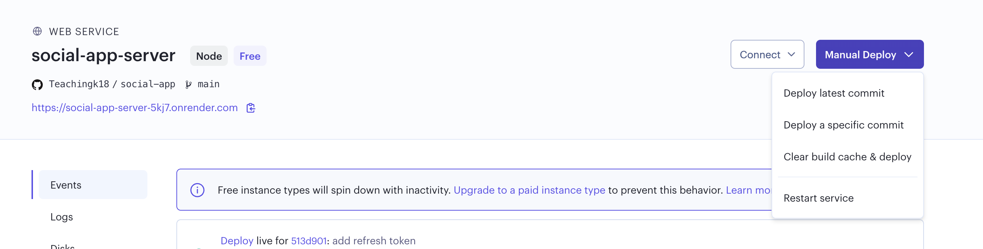Click the git branch icon

point(188,84)
